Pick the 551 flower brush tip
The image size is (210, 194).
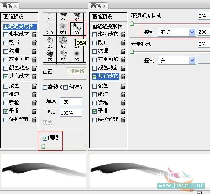[63, 29]
